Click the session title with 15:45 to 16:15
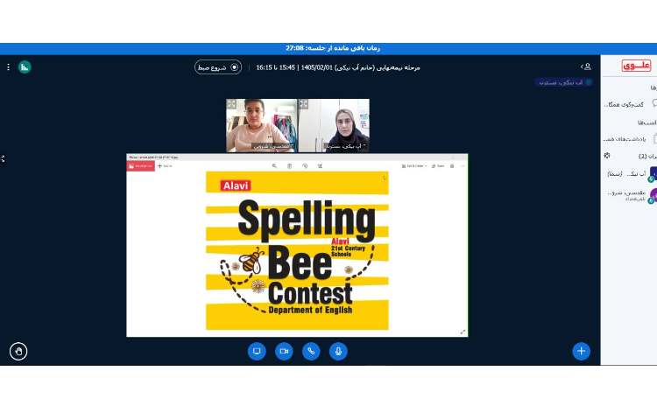 (x=338, y=67)
